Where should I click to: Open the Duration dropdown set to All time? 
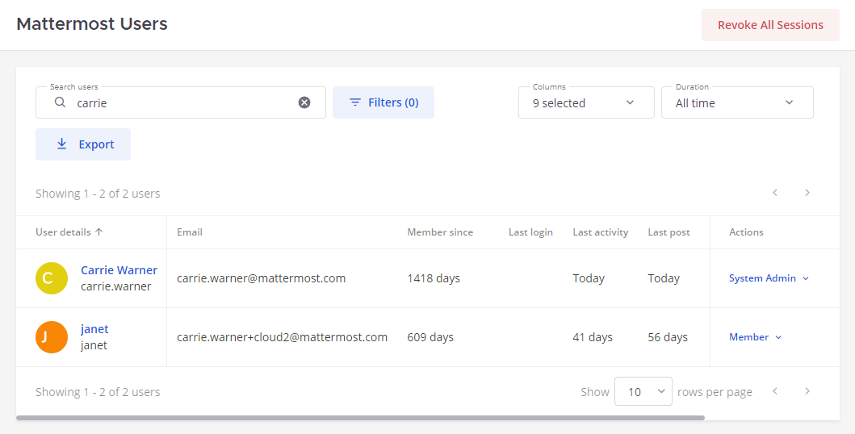click(x=736, y=103)
